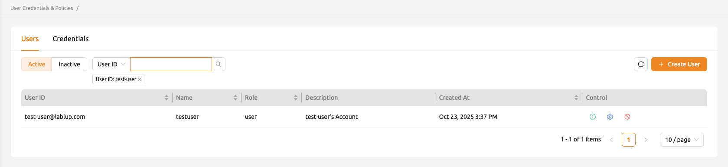The height and width of the screenshot is (167, 728).
Task: Go to previous page arrow
Action: [611, 140]
